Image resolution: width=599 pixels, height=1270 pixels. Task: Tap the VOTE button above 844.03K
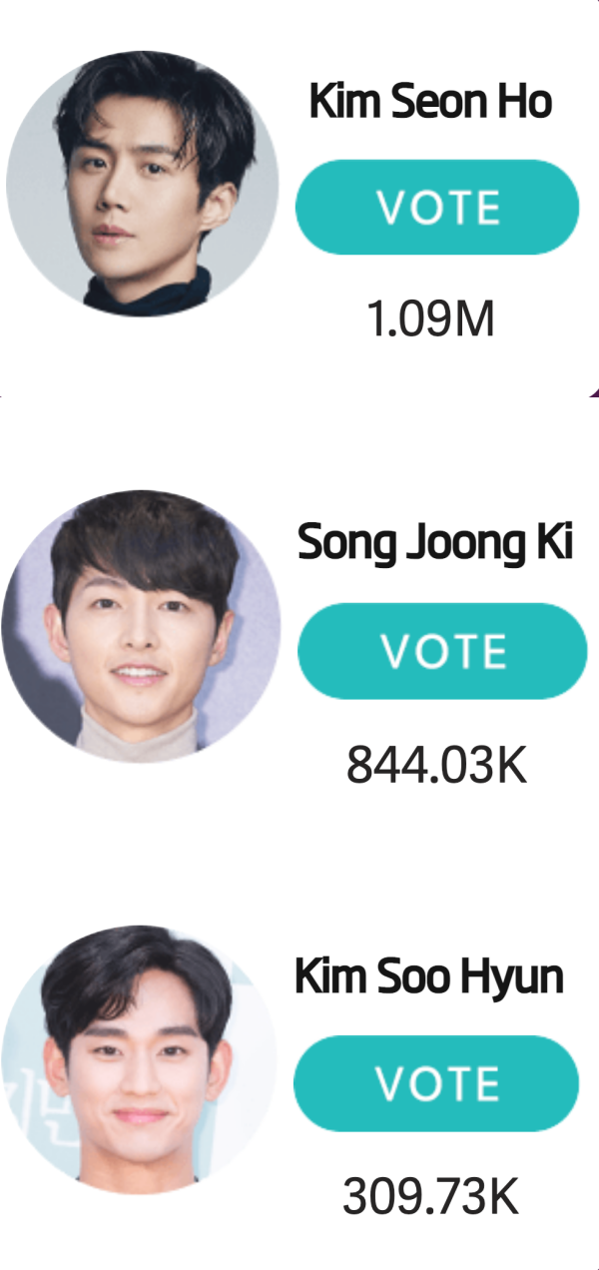441,651
